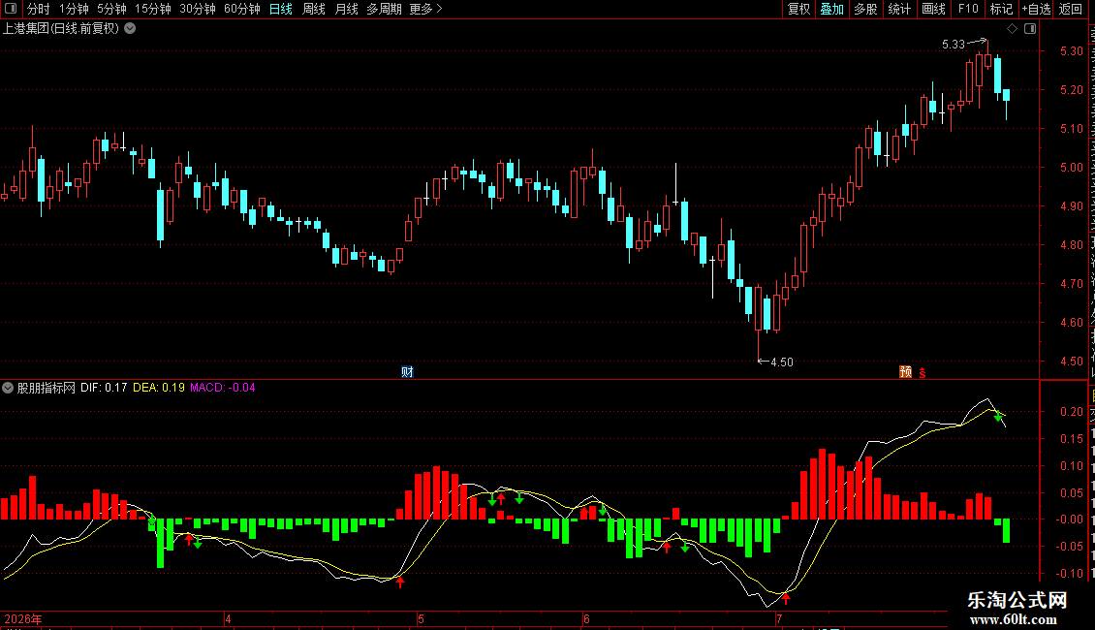Image resolution: width=1095 pixels, height=630 pixels.
Task: Click the diamond icon above the chart
Action: pyautogui.click(x=1012, y=29)
